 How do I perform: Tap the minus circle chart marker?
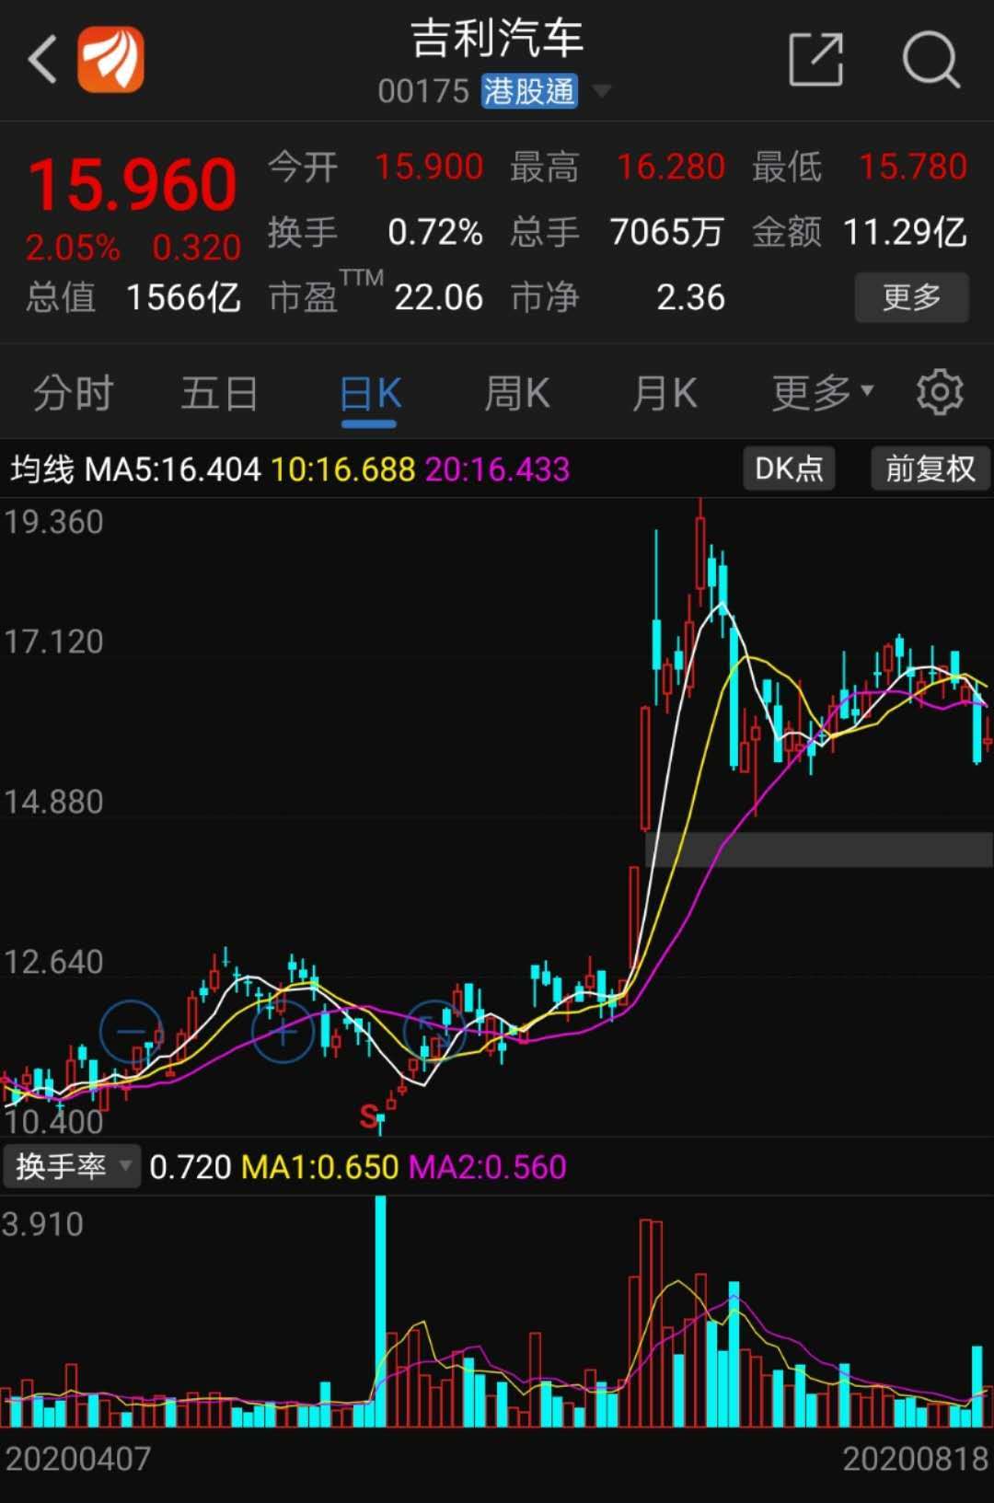[x=132, y=1030]
